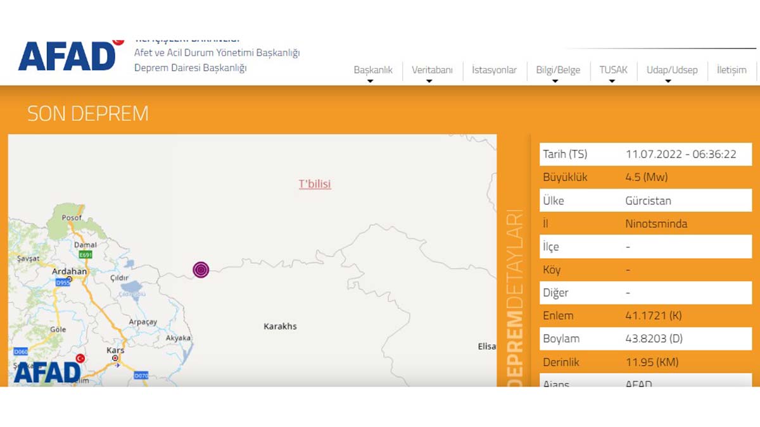This screenshot has height=427, width=760.
Task: Click the Büyüklük 4.5 (Mw) detail row
Action: (646, 177)
